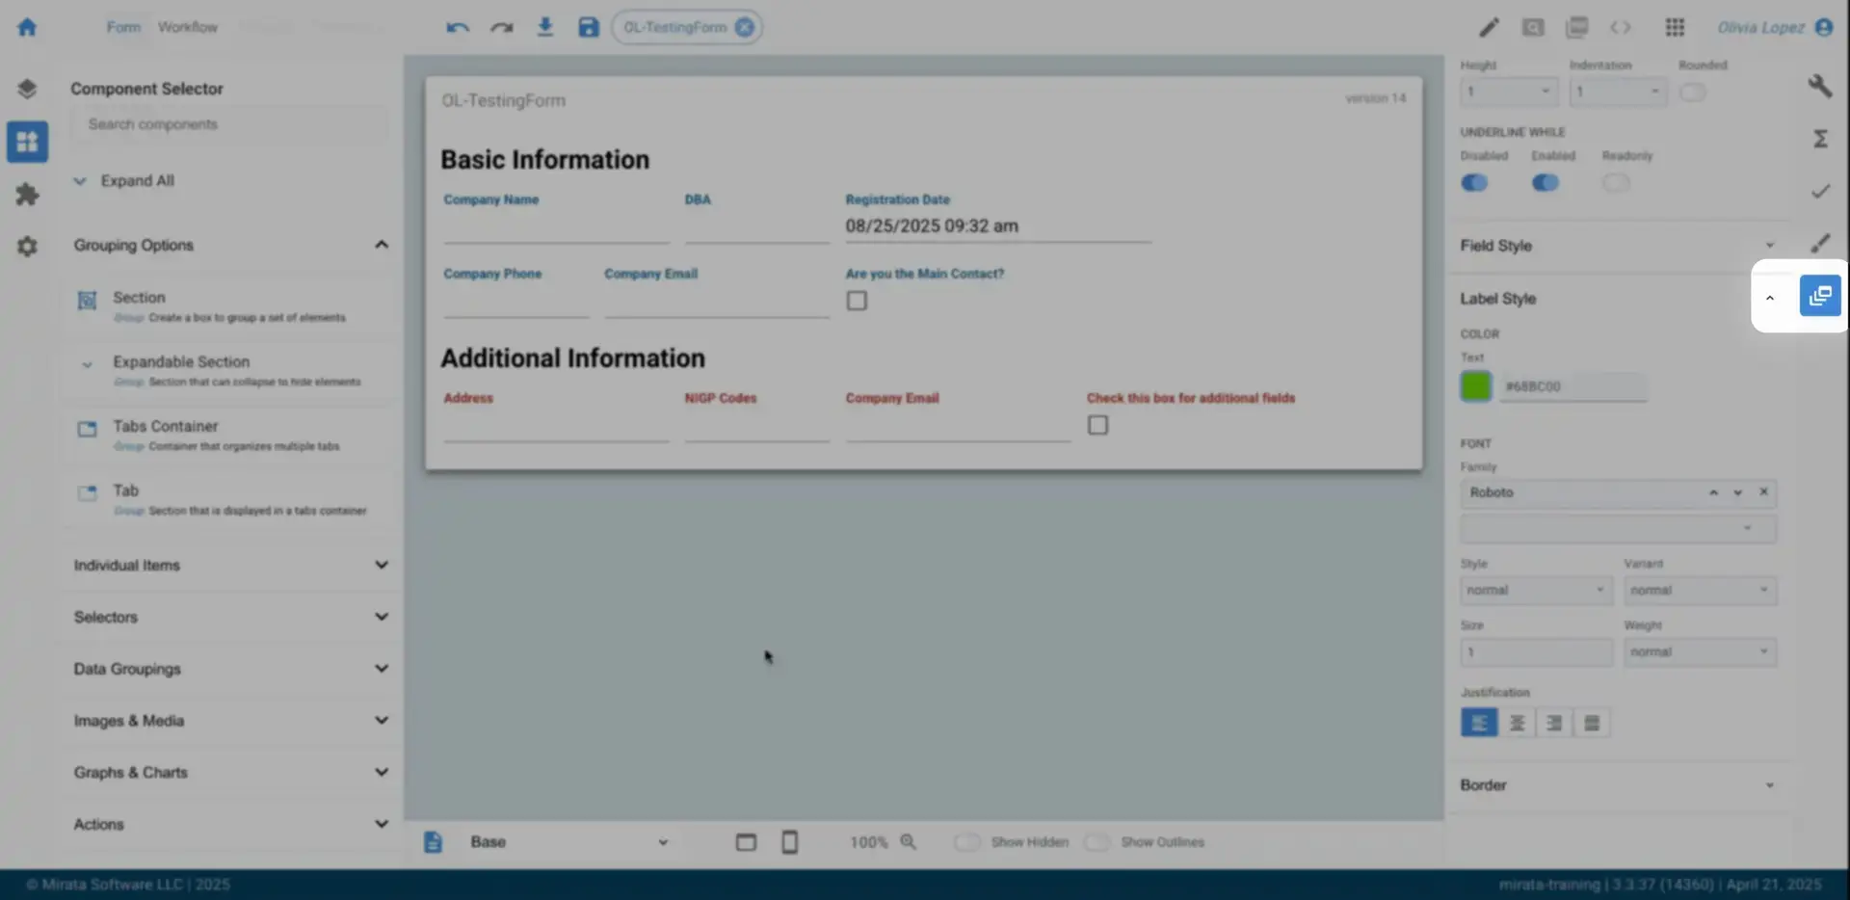Image resolution: width=1850 pixels, height=900 pixels.
Task: Click the Expand All link
Action: (x=139, y=180)
